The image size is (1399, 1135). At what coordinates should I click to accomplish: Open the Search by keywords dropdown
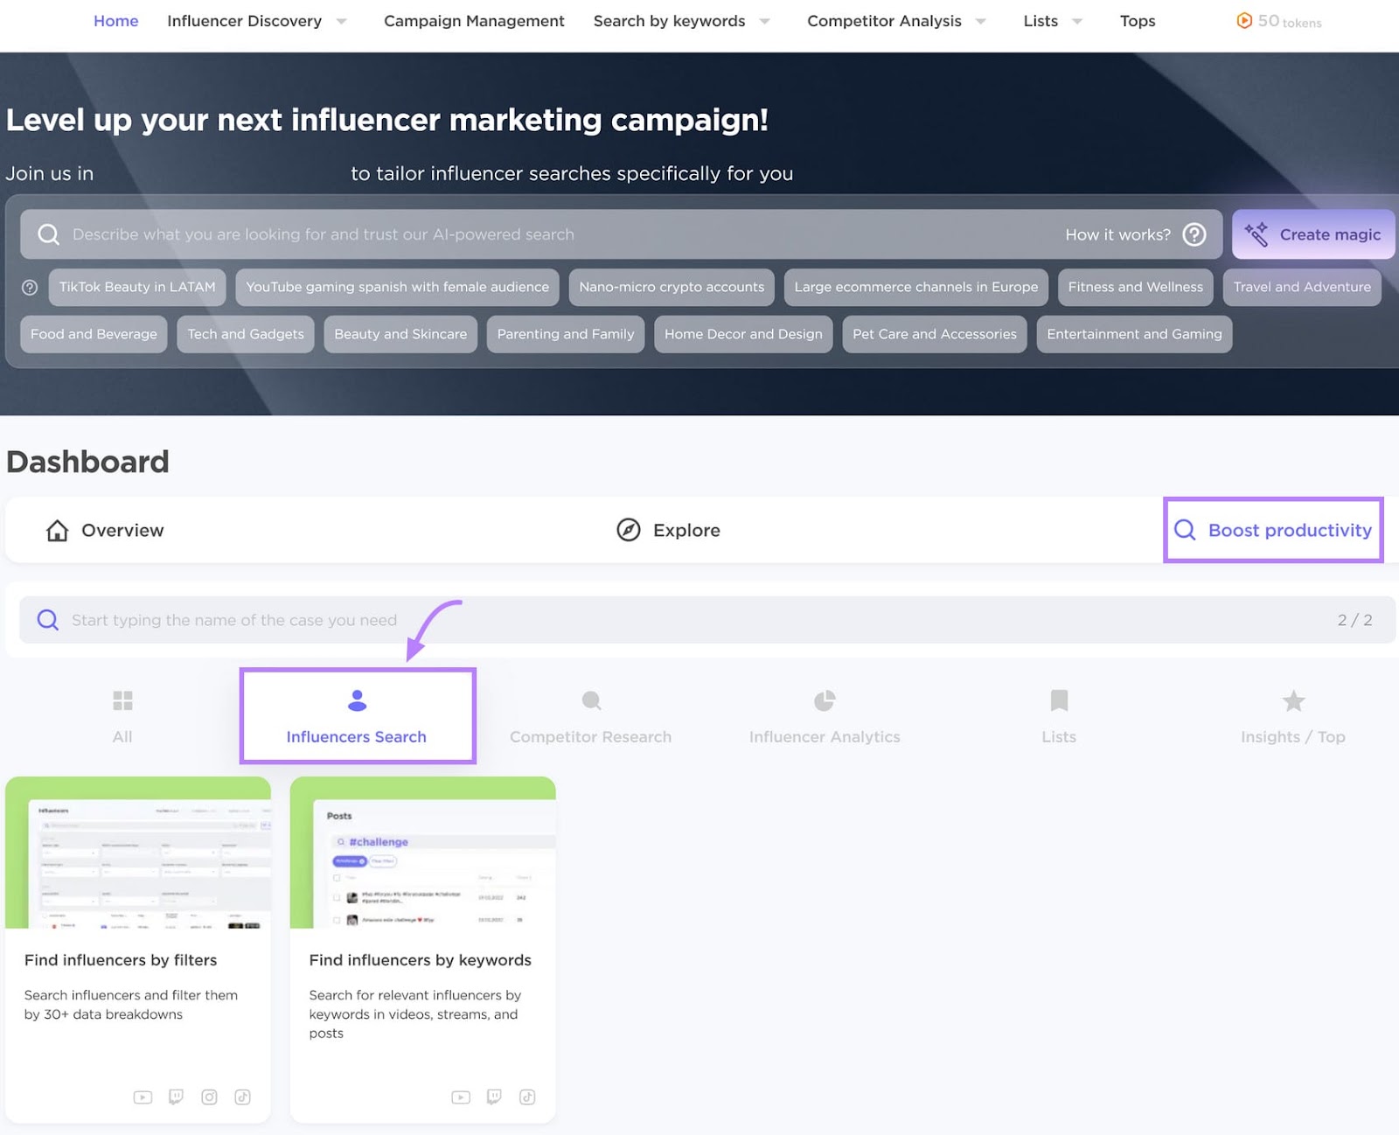coord(669,21)
